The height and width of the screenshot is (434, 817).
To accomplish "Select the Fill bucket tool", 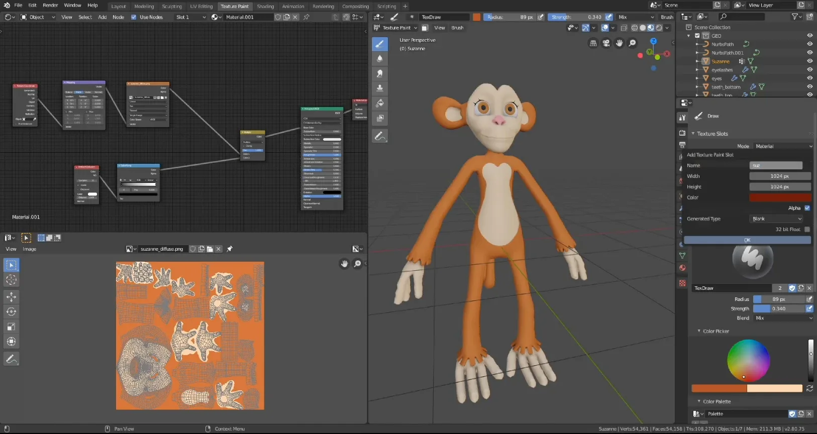I will [x=380, y=103].
